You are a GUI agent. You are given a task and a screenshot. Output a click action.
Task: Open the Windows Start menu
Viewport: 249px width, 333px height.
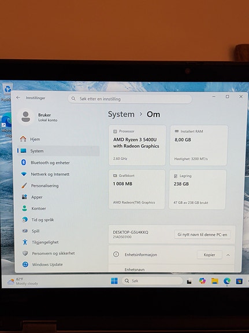pos(114,281)
